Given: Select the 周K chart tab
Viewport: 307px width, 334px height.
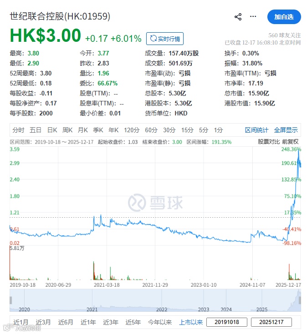Looking at the screenshot, I should point(67,130).
